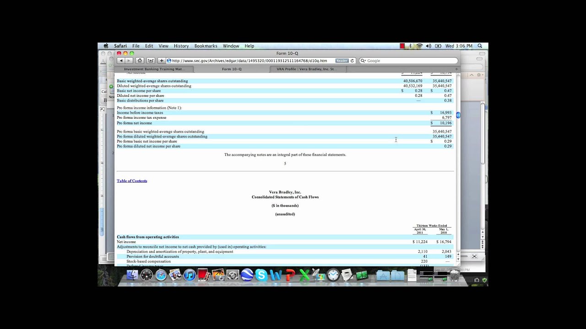586x329 pixels.
Task: Open Spotlight search magnifier
Action: (x=480, y=46)
